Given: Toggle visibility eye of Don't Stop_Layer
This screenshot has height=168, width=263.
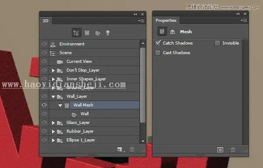Looking at the screenshot, I should [44, 70].
